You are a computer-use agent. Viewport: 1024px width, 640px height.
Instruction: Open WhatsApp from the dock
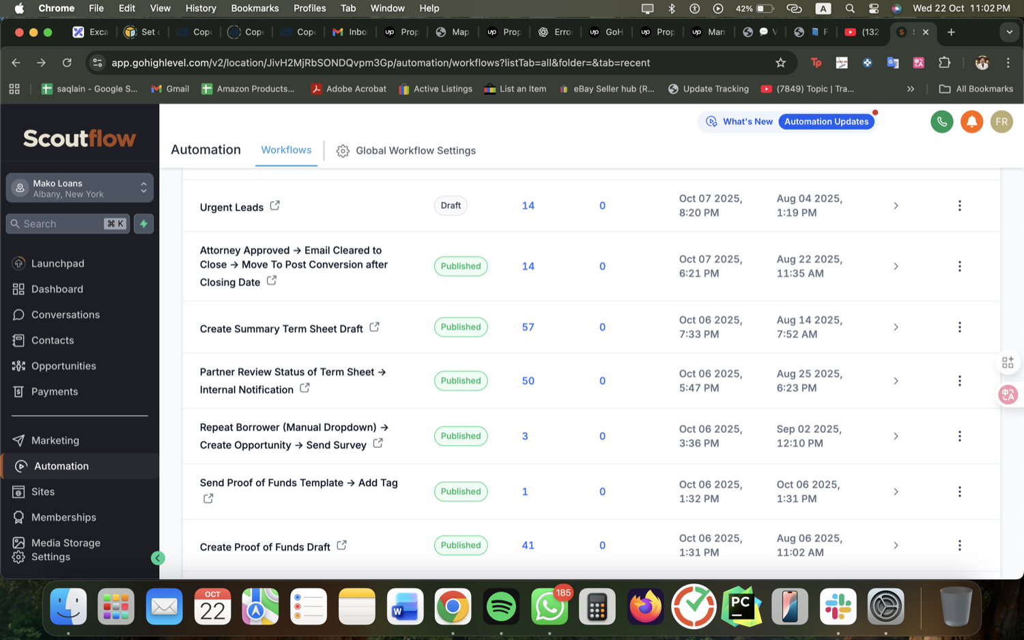point(550,607)
